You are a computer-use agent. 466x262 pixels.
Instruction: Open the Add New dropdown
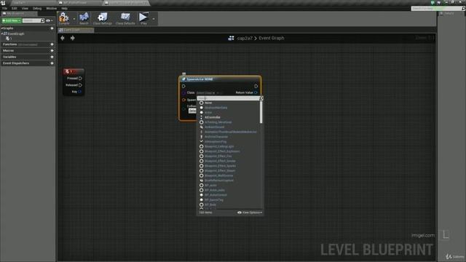point(12,20)
